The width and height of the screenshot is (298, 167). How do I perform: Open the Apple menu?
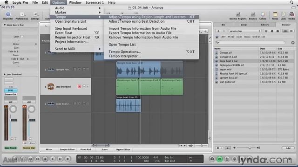click(x=6, y=2)
